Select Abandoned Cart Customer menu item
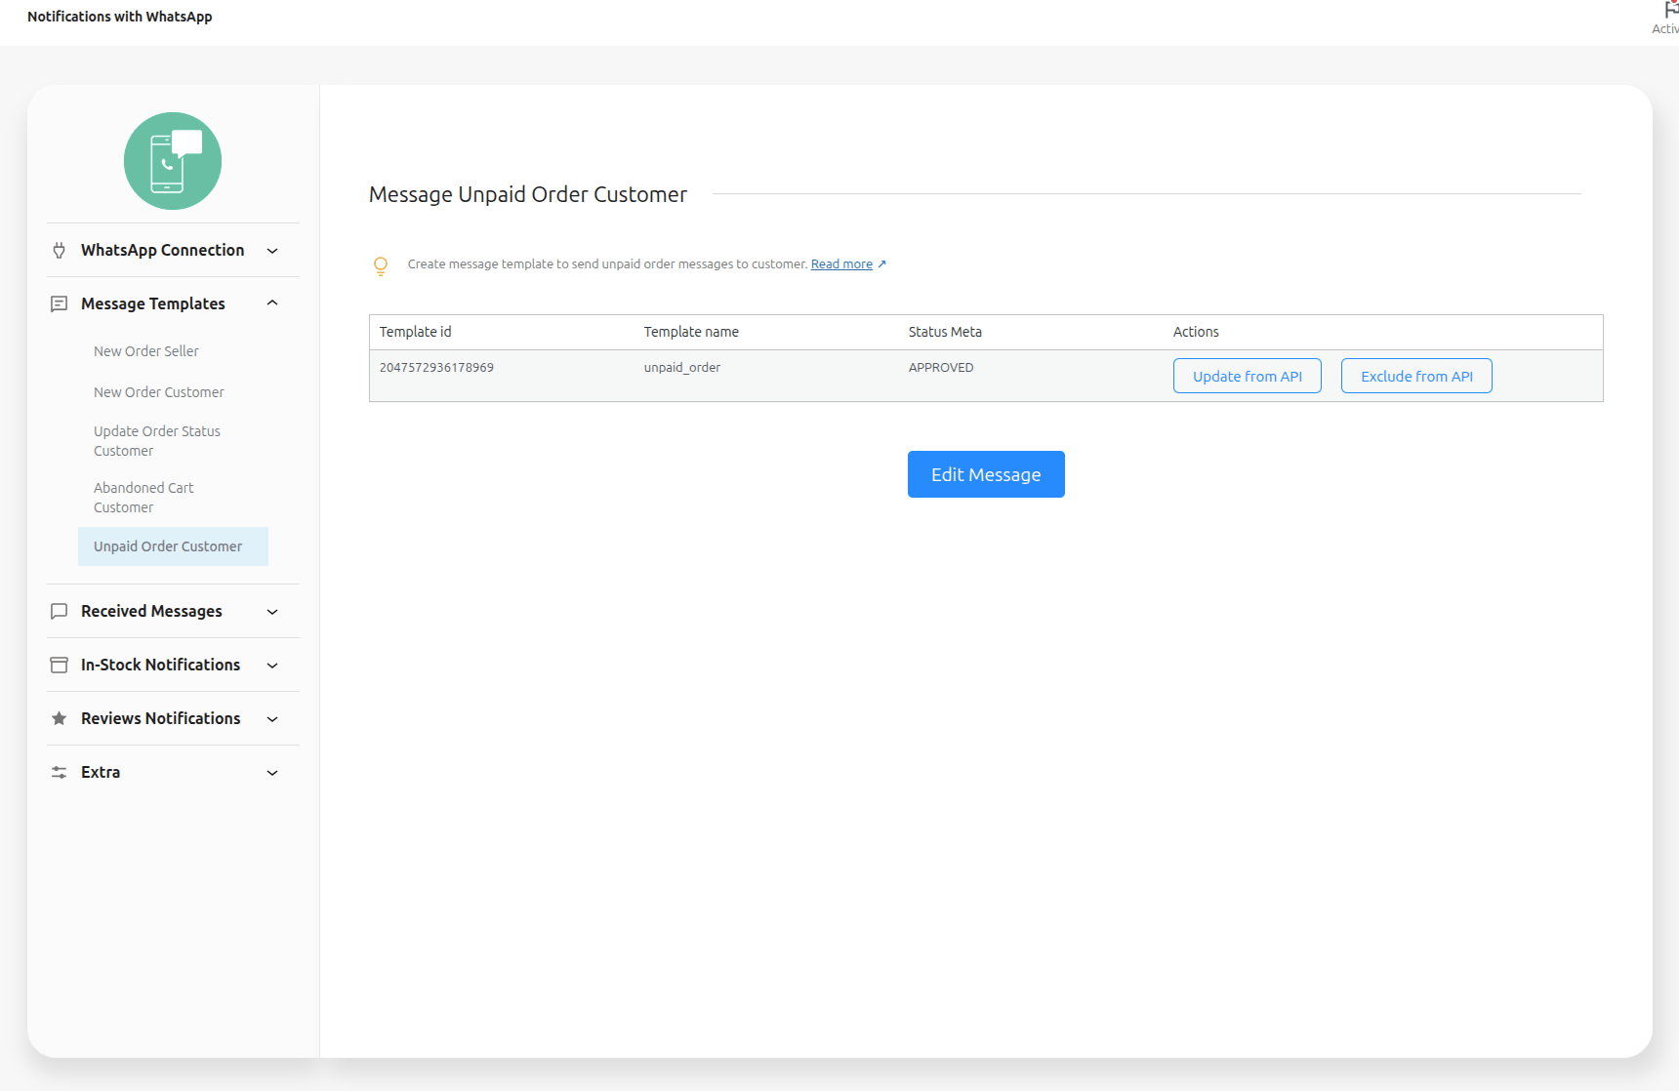 pos(143,498)
